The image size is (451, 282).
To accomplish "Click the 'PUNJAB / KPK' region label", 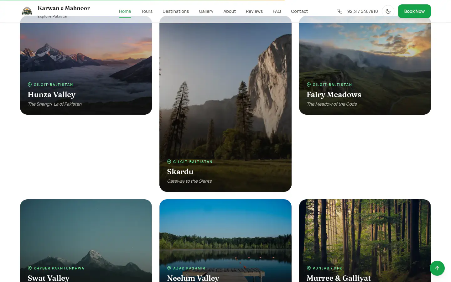I will tap(327, 268).
